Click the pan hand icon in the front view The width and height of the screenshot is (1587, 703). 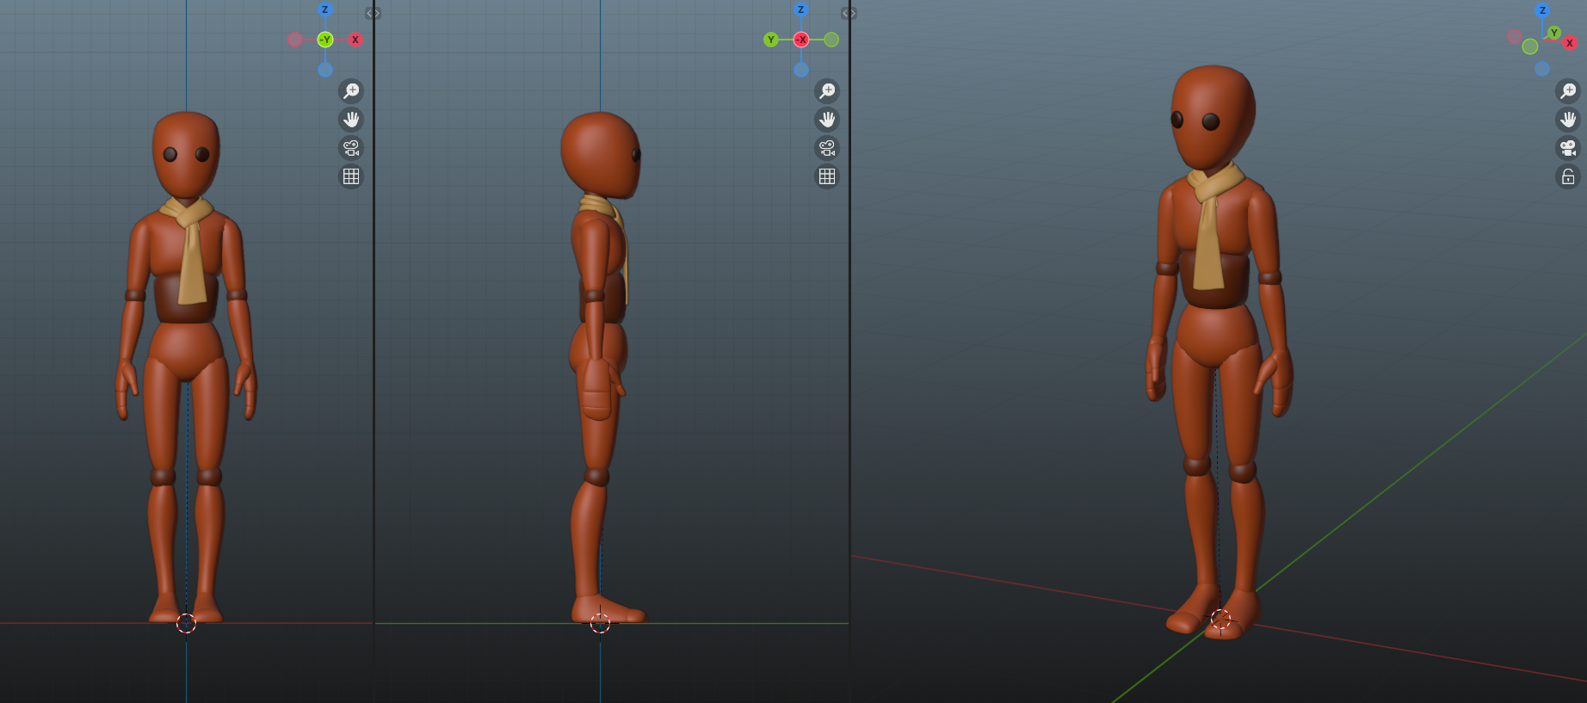351,120
